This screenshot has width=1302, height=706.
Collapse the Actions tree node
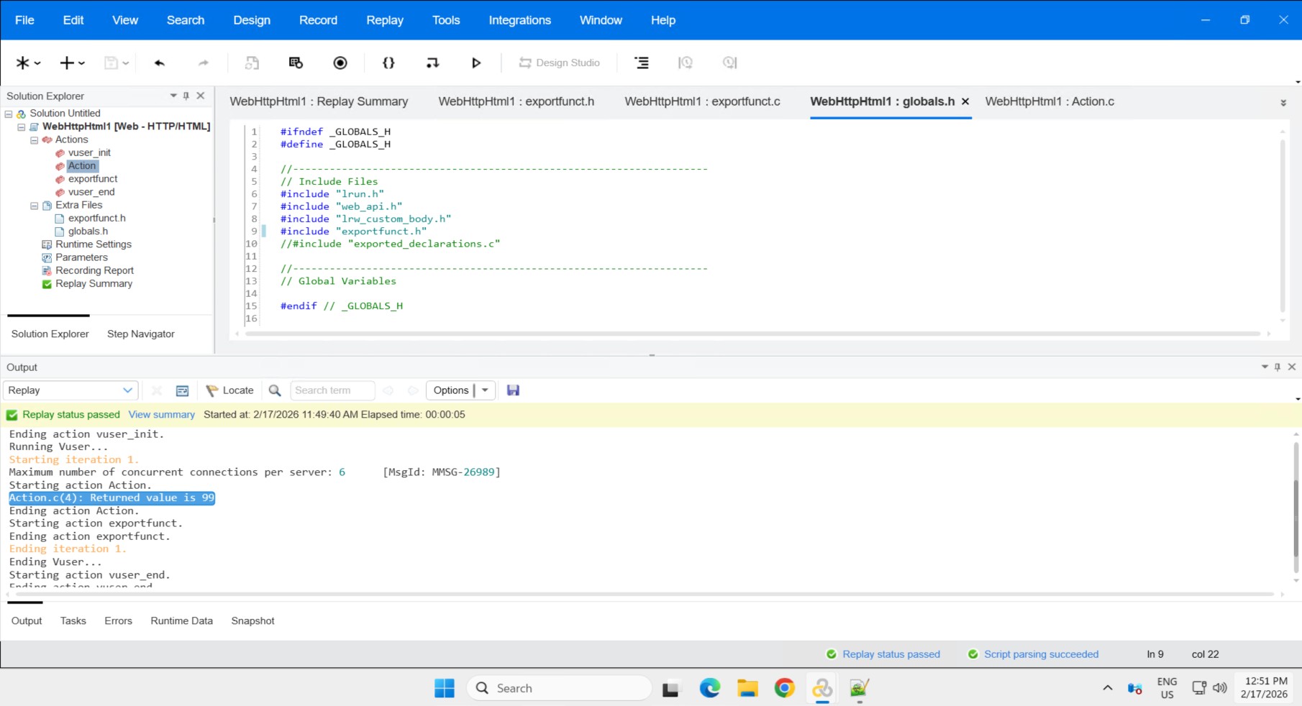pos(34,140)
